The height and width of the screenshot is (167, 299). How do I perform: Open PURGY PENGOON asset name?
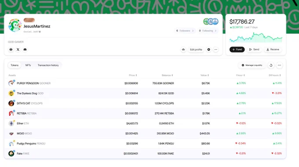[28, 83]
